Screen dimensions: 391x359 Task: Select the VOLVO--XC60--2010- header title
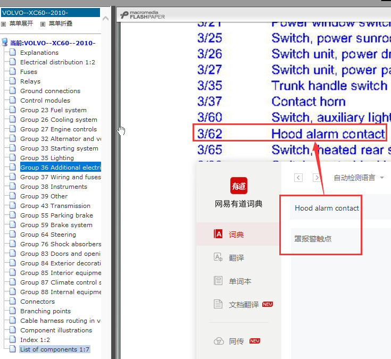[51, 13]
